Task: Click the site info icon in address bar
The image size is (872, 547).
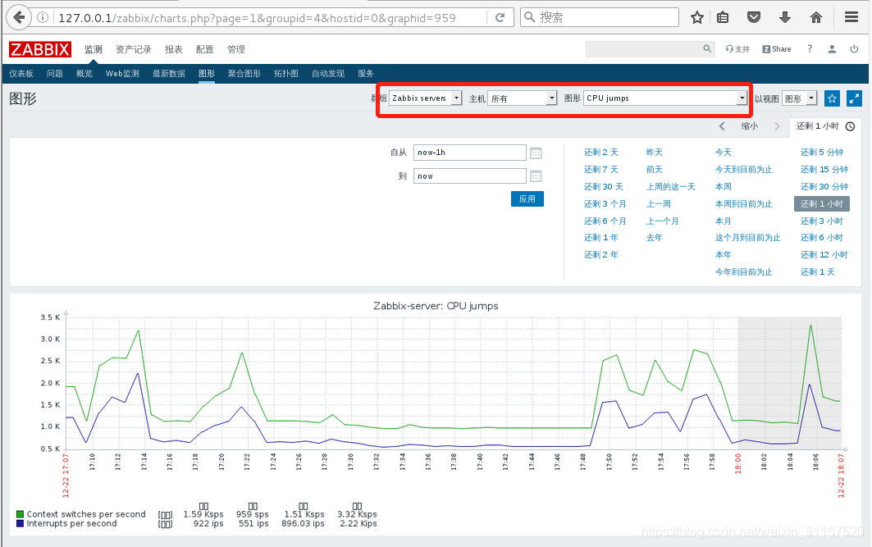Action: coord(43,18)
